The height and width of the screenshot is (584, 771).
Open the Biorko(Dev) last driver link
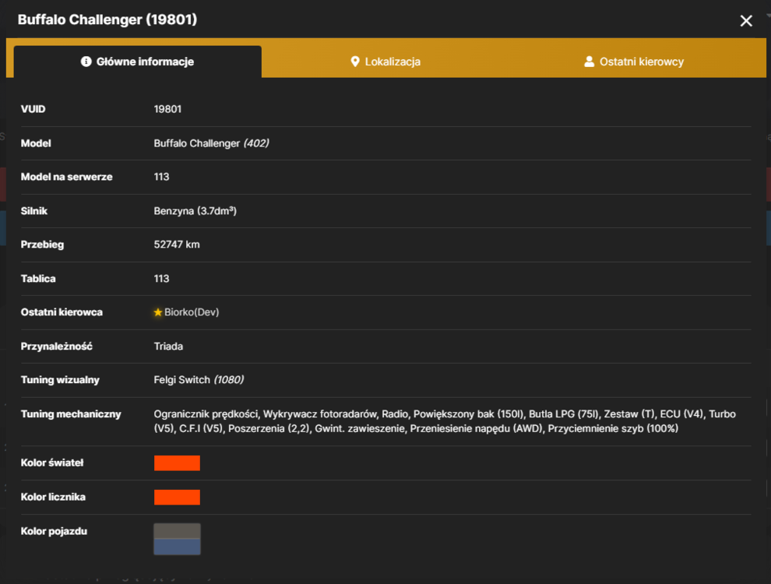192,312
